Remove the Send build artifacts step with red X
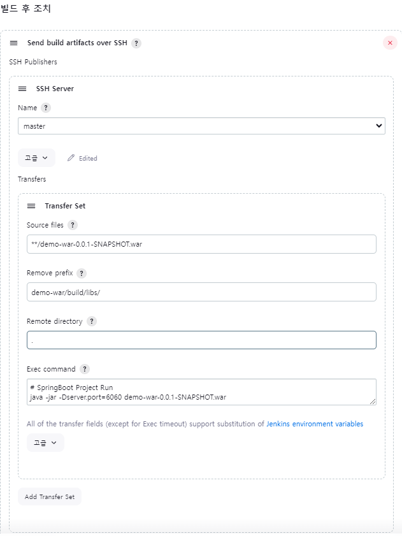The height and width of the screenshot is (536, 402). (x=390, y=43)
